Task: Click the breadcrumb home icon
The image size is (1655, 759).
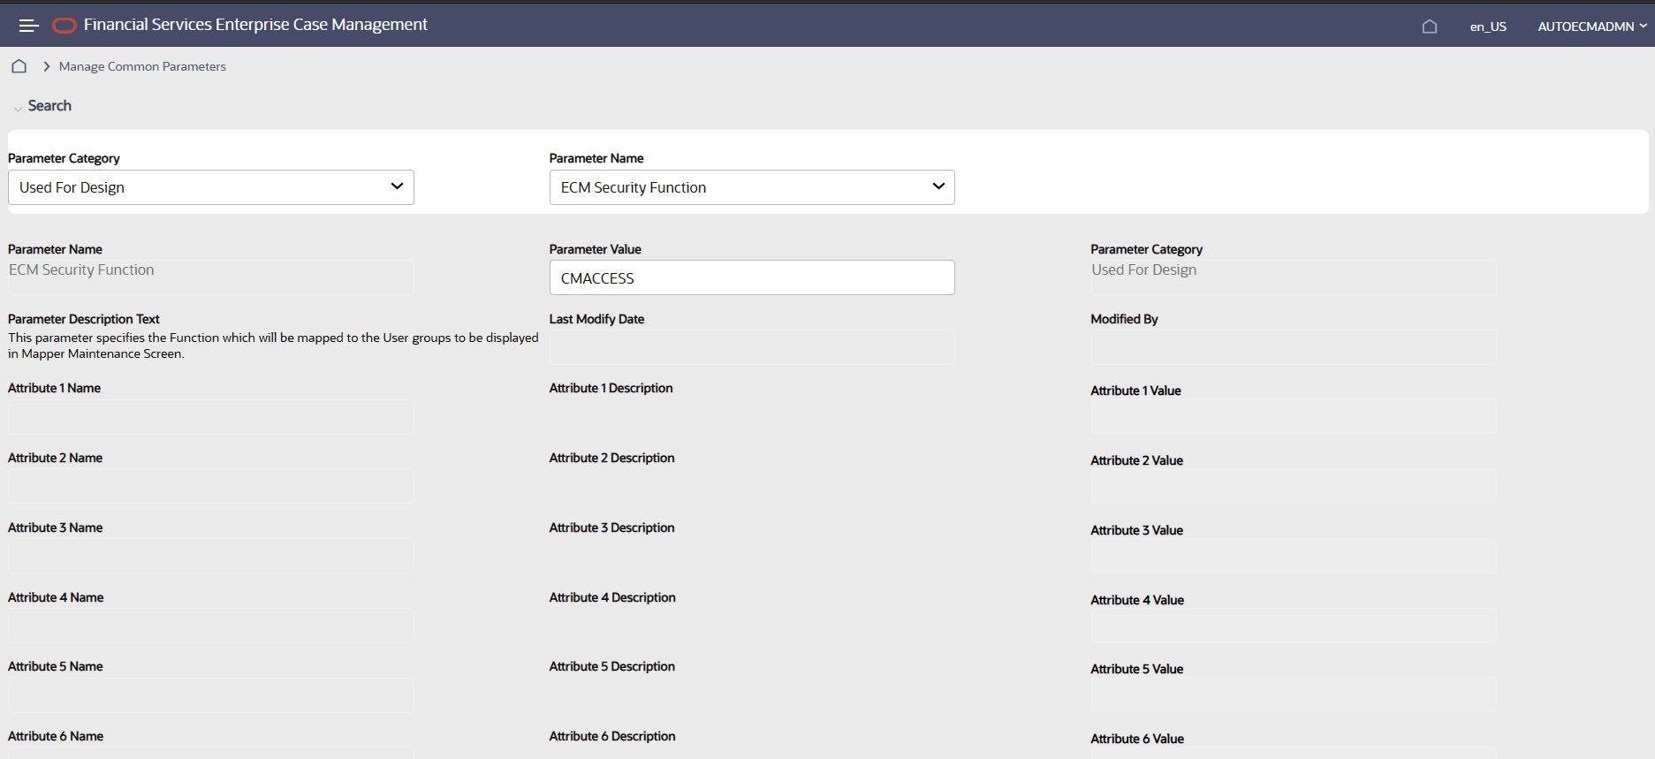Action: point(19,66)
